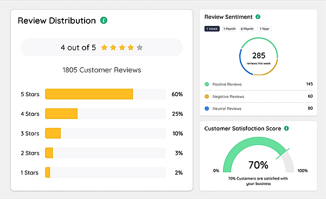Click the 70% Customers are satisfied caption
The image size is (326, 199).
(x=258, y=181)
